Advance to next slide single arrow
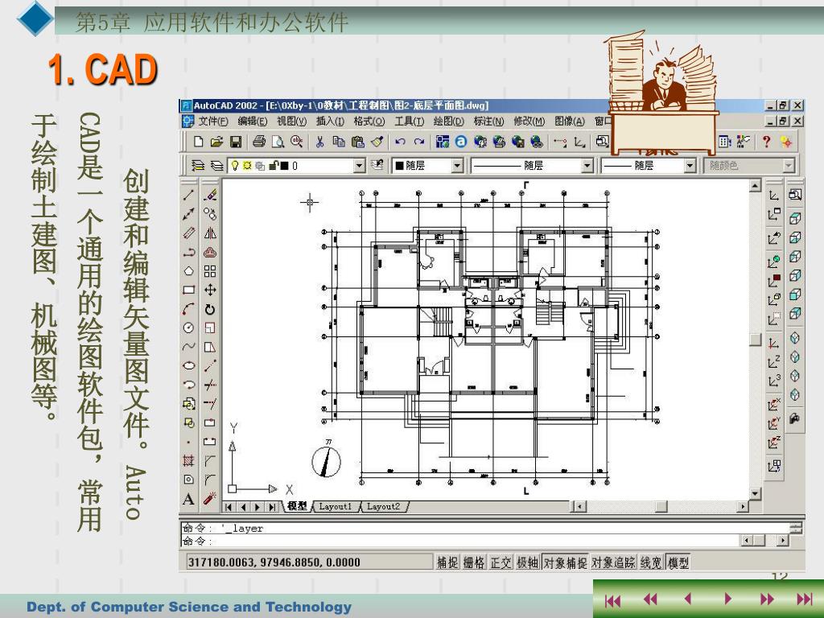The width and height of the screenshot is (824, 618). coord(727,599)
